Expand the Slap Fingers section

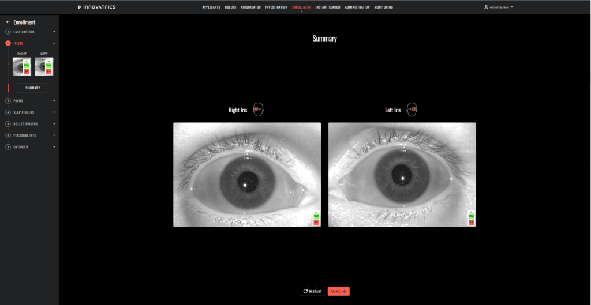pyautogui.click(x=54, y=112)
